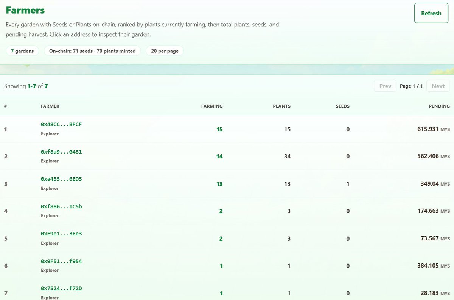Click pending value 349.04 MYS
The height and width of the screenshot is (300, 454).
pyautogui.click(x=435, y=184)
